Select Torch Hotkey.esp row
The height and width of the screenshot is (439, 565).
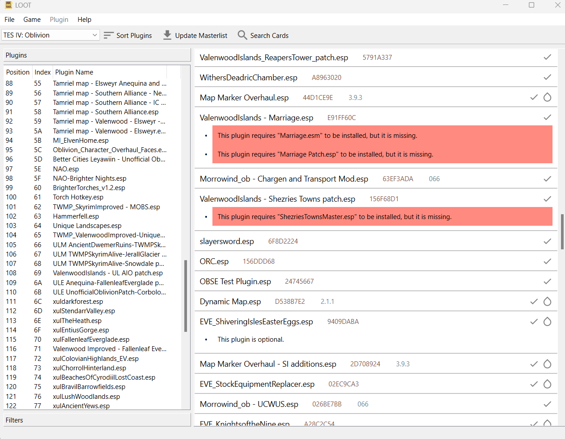coord(93,197)
